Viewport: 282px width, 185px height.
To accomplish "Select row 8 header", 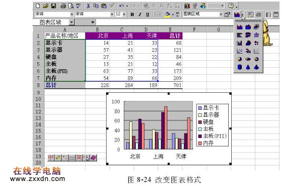I will (x=38, y=85).
